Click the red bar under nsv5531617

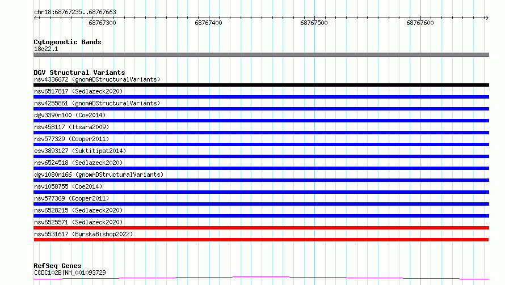261,240
